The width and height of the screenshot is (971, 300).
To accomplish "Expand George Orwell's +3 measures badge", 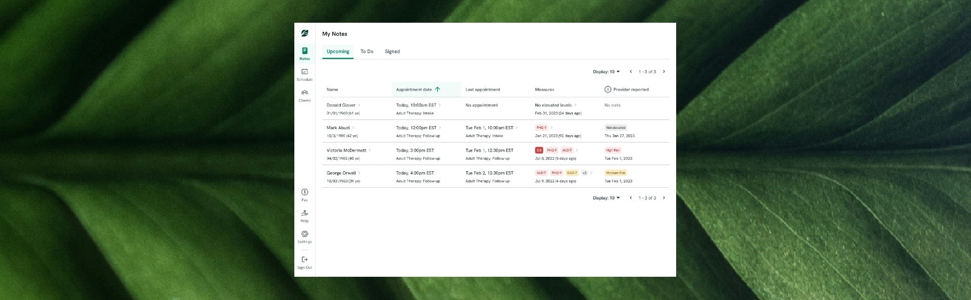I will [584, 173].
